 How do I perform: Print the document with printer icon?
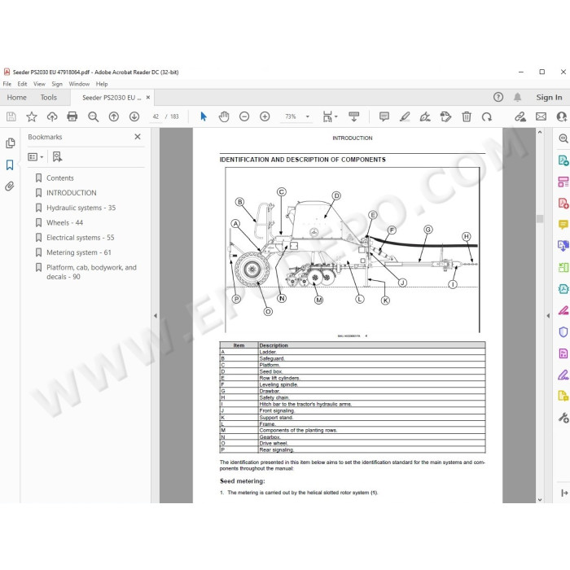click(x=72, y=116)
